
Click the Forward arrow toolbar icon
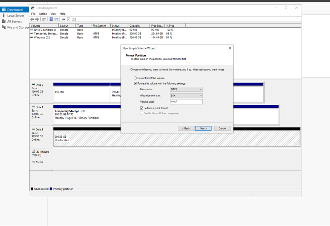[x=37, y=19]
